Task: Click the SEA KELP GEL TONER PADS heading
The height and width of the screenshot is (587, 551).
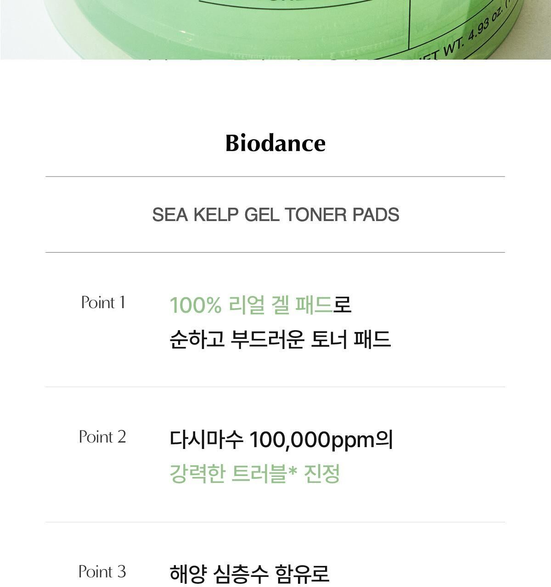Action: coord(275,215)
